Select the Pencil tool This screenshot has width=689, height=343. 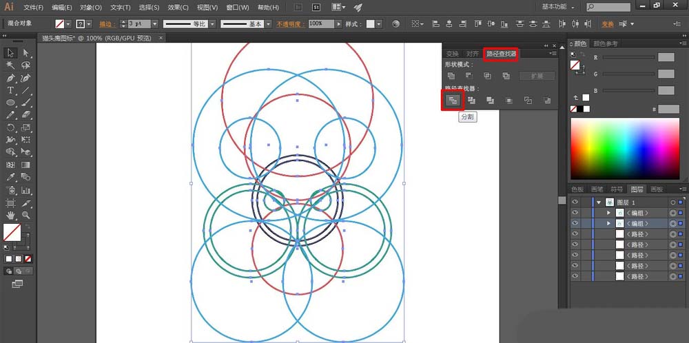pyautogui.click(x=10, y=115)
